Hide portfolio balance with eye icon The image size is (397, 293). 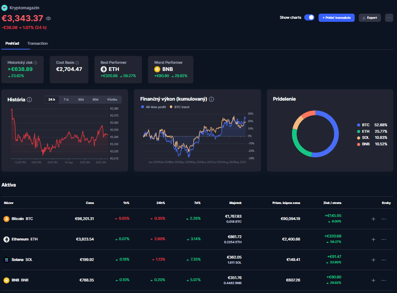[x=48, y=18]
